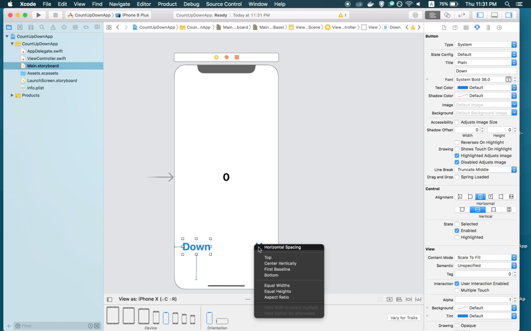Image resolution: width=531 pixels, height=331 pixels.
Task: Open the Text Color swatch
Action: pos(463,87)
